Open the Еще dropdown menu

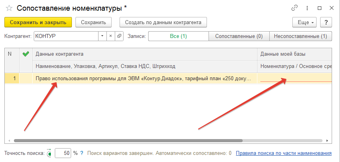[x=304, y=22]
